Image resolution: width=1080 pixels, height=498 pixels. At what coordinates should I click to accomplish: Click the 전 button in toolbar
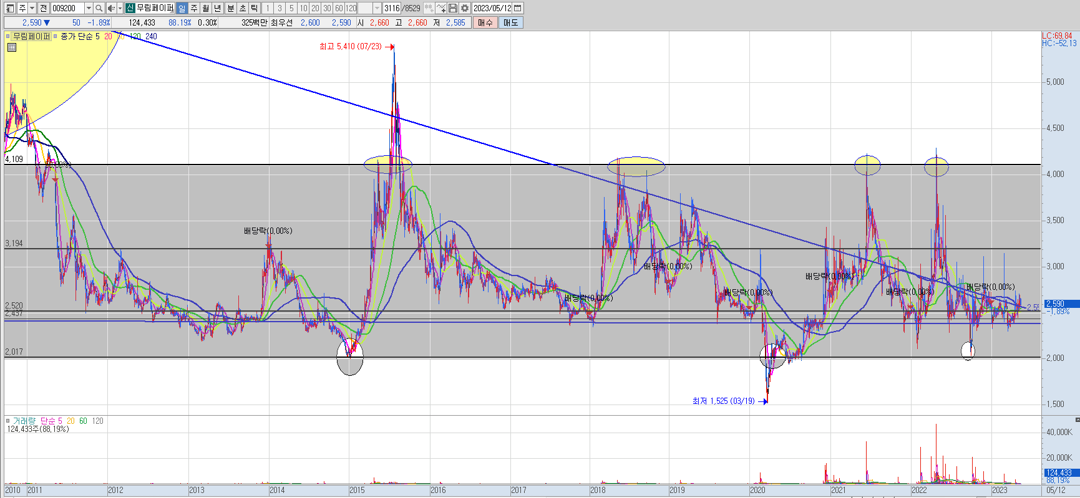pyautogui.click(x=43, y=8)
